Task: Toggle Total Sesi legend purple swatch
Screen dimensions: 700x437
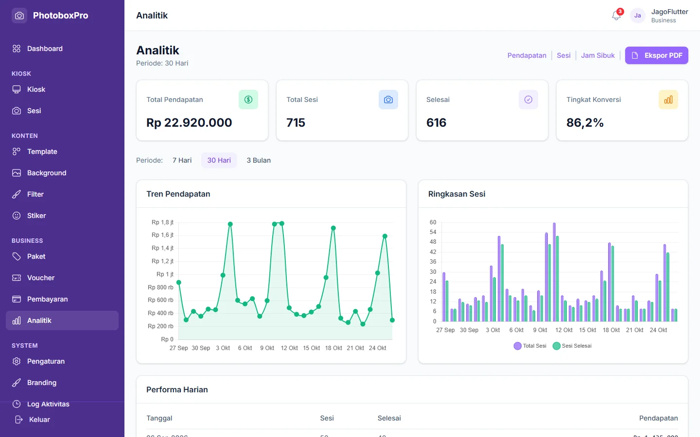Action: (x=518, y=346)
